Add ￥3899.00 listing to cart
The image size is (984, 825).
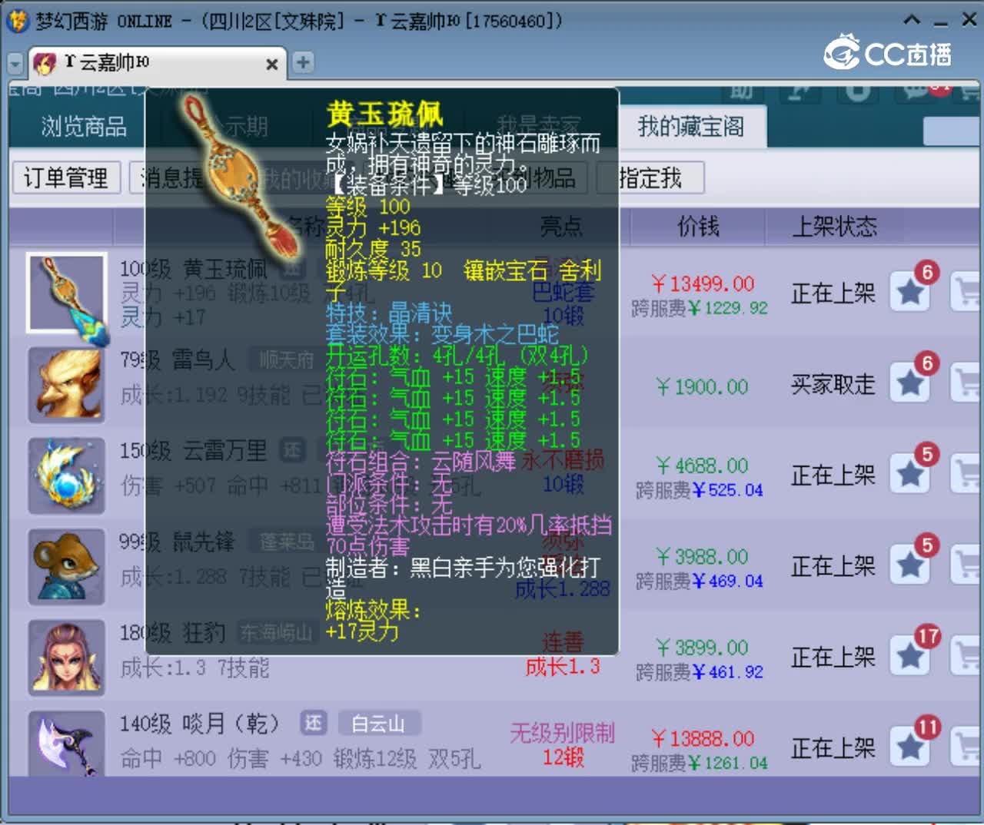click(966, 656)
